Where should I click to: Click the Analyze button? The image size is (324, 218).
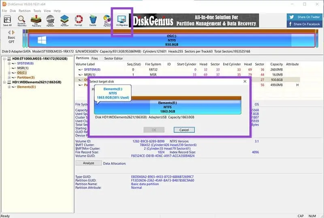[88, 163]
